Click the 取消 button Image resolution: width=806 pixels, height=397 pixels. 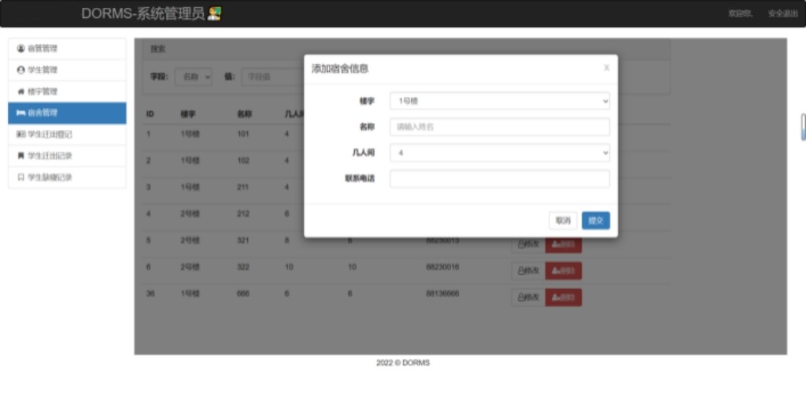[563, 221]
